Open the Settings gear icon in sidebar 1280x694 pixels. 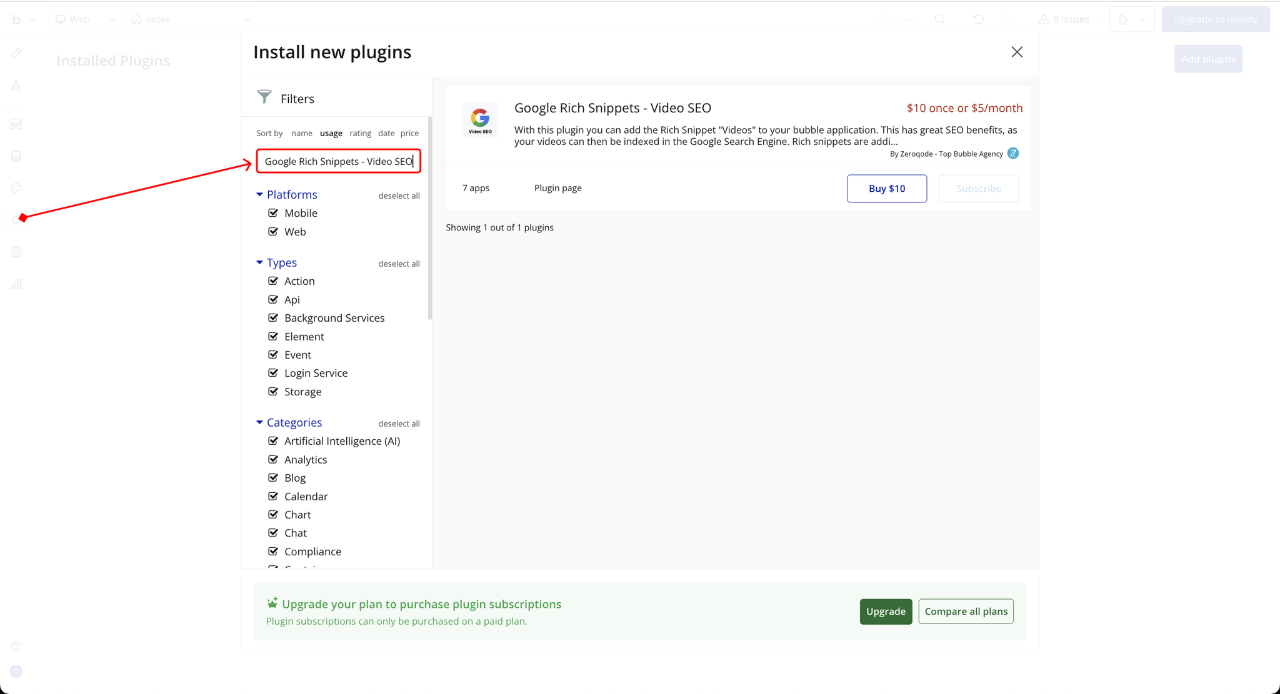click(16, 252)
